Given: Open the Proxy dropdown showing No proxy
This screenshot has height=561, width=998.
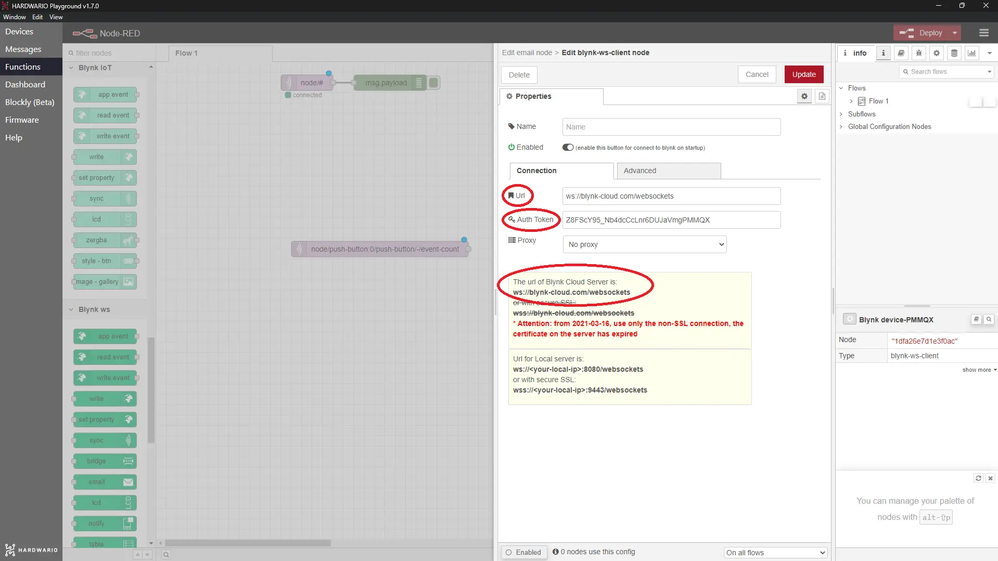Looking at the screenshot, I should click(645, 244).
